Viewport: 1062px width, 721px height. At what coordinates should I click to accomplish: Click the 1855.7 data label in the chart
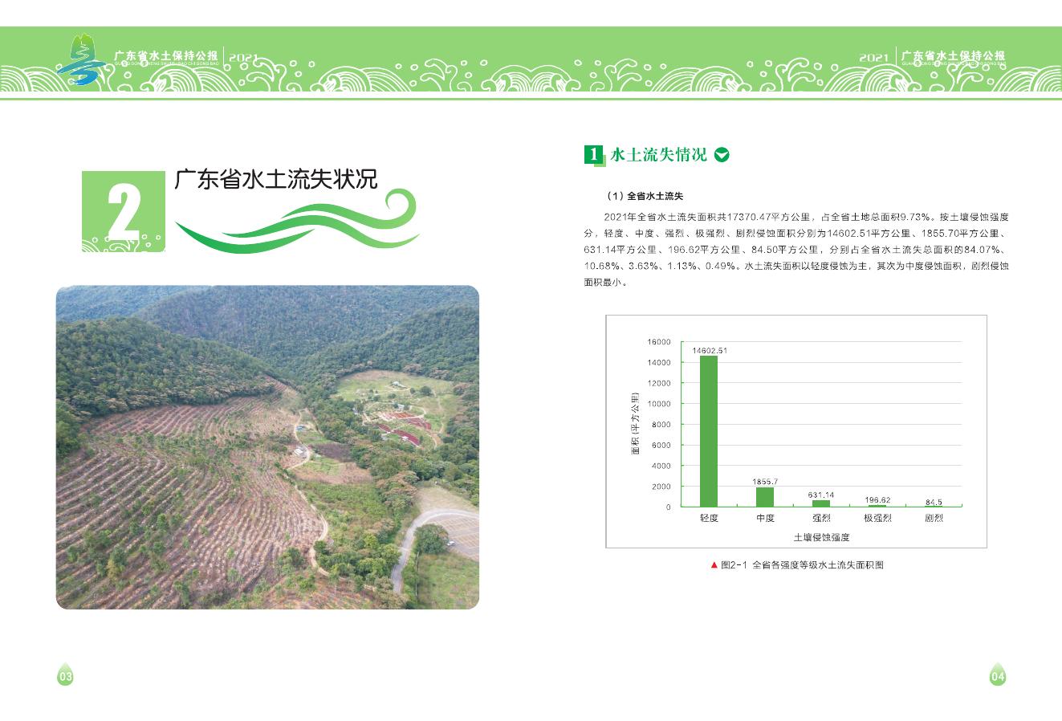765,482
